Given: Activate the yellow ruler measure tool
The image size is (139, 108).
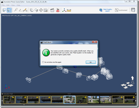Looking at the screenshot, I should pyautogui.click(x=69, y=10).
